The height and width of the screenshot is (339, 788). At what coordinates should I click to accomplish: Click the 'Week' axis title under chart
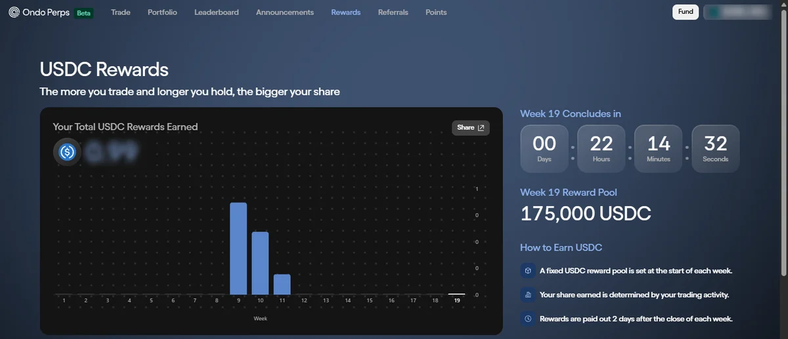pyautogui.click(x=261, y=319)
